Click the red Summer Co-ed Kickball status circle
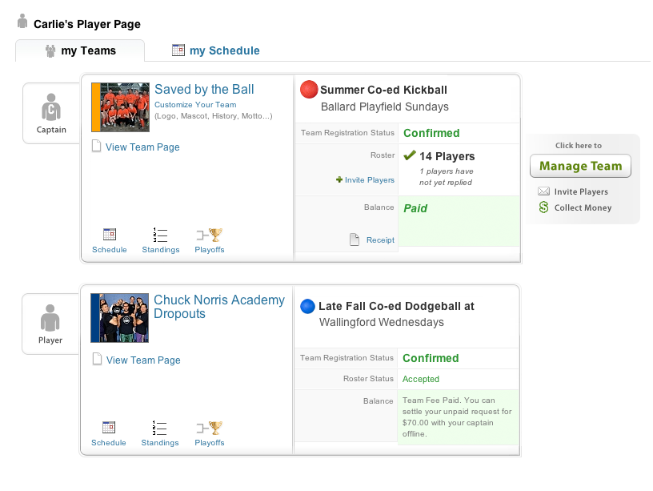This screenshot has height=491, width=653. [x=309, y=89]
